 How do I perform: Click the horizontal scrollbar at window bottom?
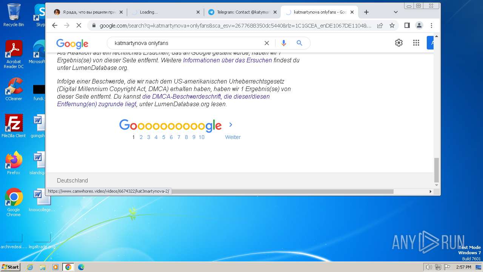pos(282,192)
